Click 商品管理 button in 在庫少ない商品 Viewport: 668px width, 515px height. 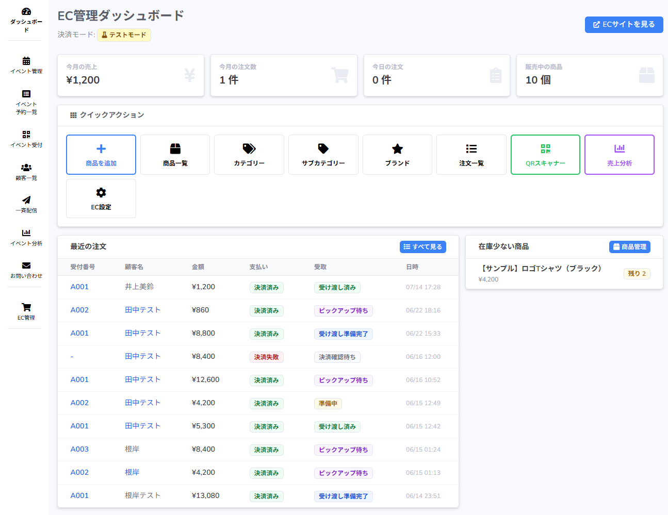(x=630, y=247)
